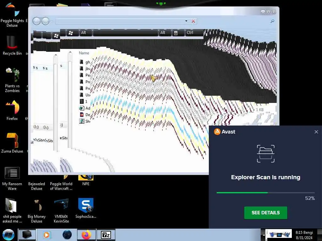Open the clock showing 8:15 in taskbar
The width and height of the screenshot is (322, 241).
click(304, 235)
